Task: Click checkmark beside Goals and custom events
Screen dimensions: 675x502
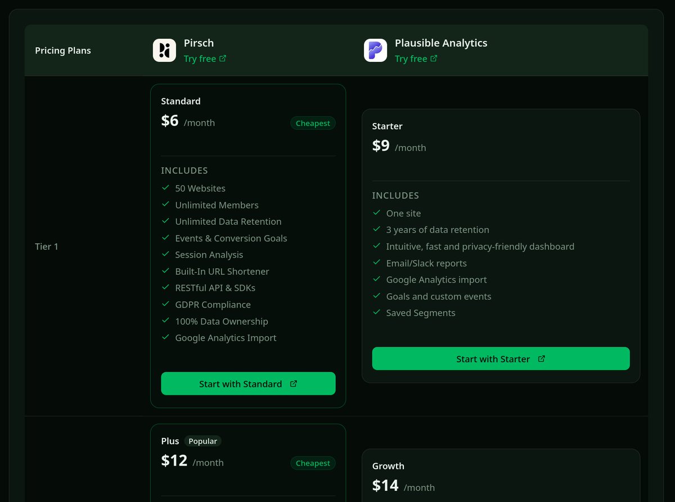Action: pyautogui.click(x=376, y=296)
